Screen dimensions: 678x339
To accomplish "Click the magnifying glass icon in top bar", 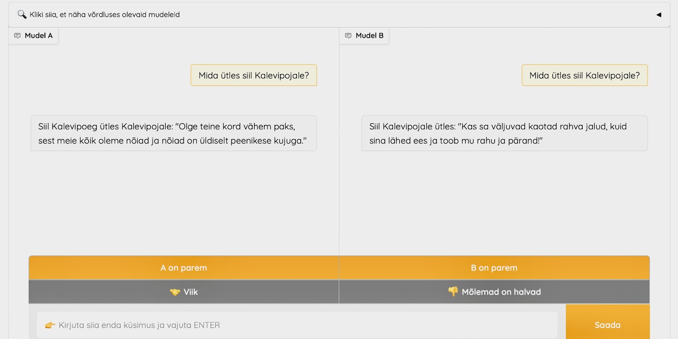I will coord(22,14).
